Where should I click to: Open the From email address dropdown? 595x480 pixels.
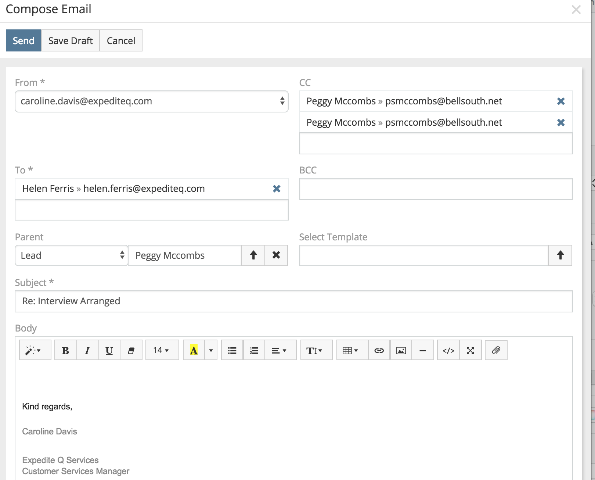click(151, 101)
